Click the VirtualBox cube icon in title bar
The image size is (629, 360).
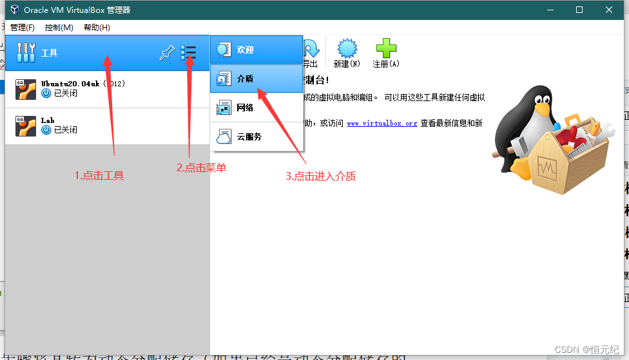[15, 10]
